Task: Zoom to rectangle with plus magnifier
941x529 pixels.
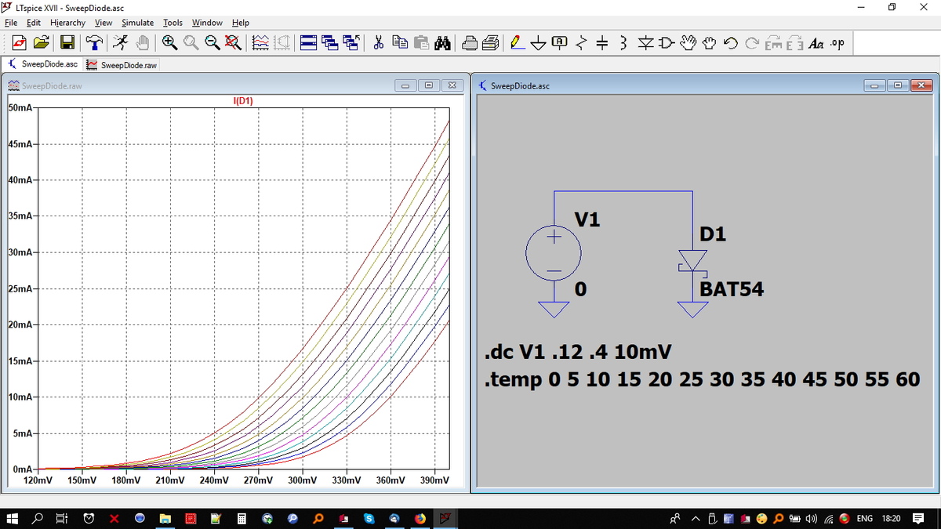Action: pyautogui.click(x=170, y=42)
